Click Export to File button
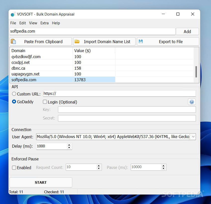This screenshot has height=204, width=211. point(168,42)
